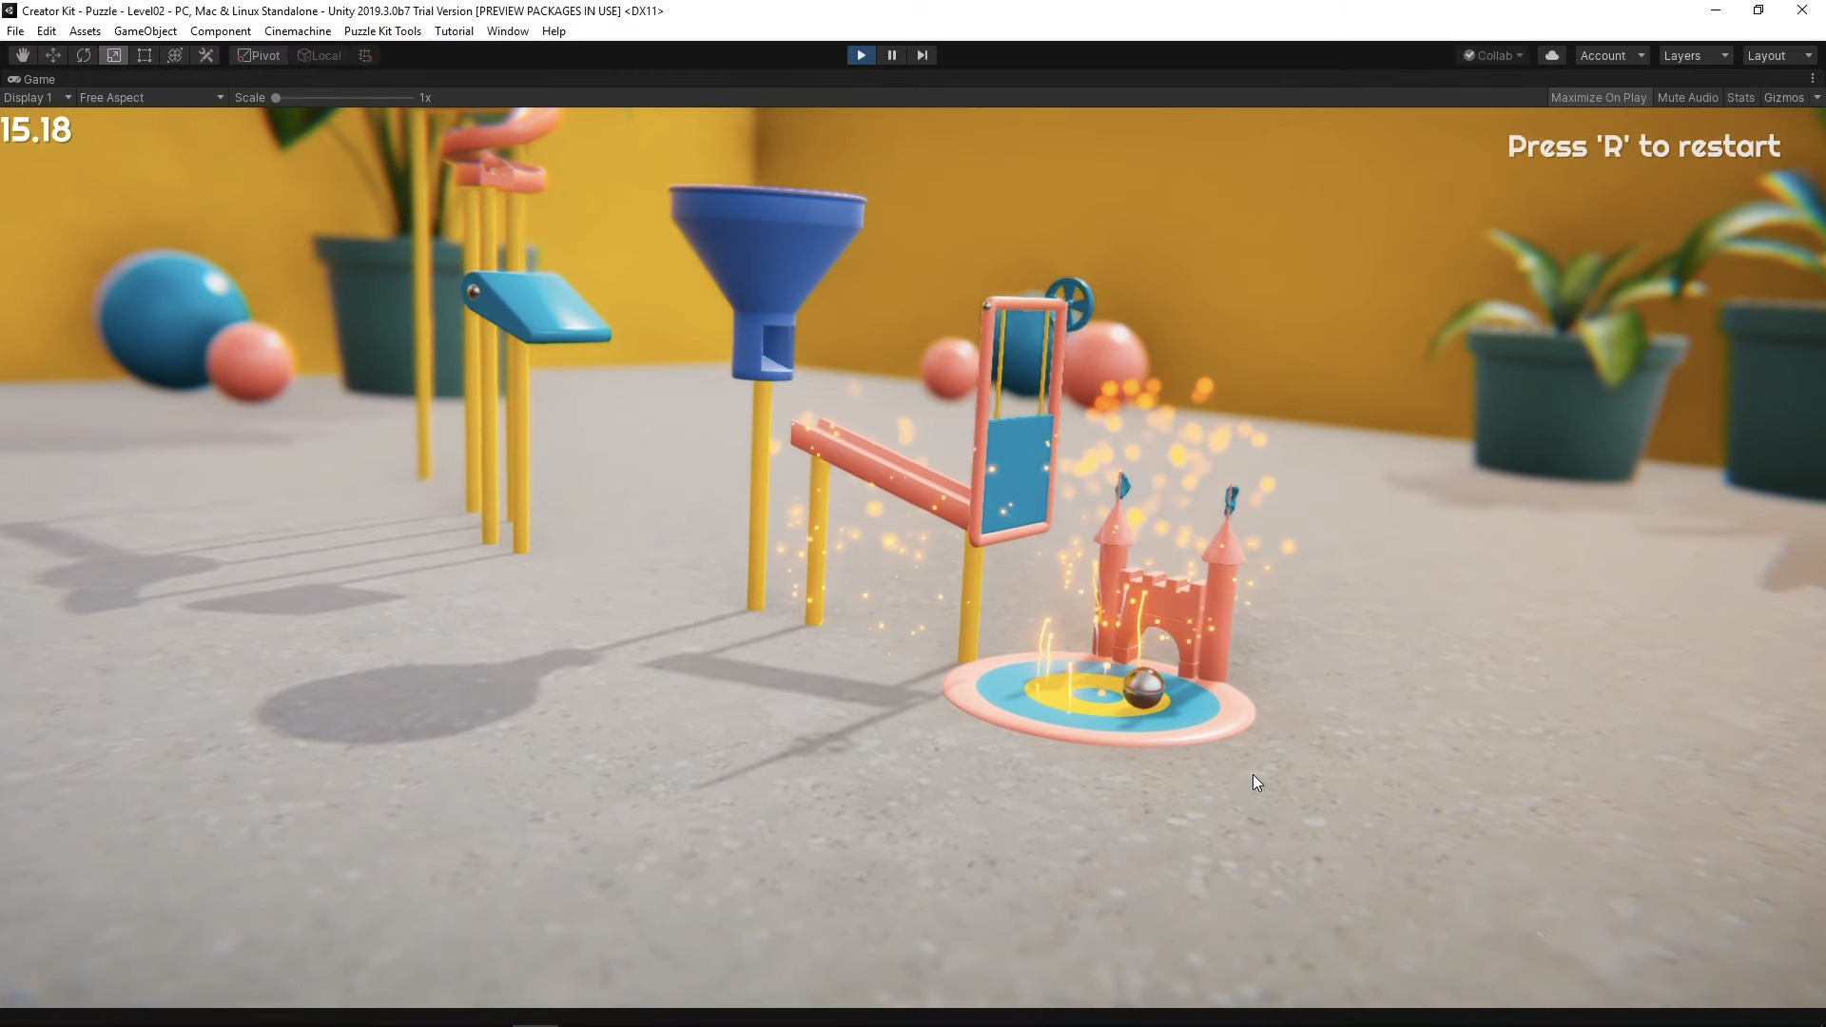Toggle Maximize On Play

1598,97
